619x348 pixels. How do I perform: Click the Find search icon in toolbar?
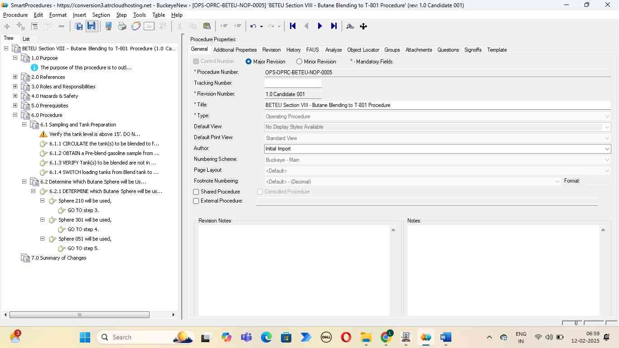350,26
